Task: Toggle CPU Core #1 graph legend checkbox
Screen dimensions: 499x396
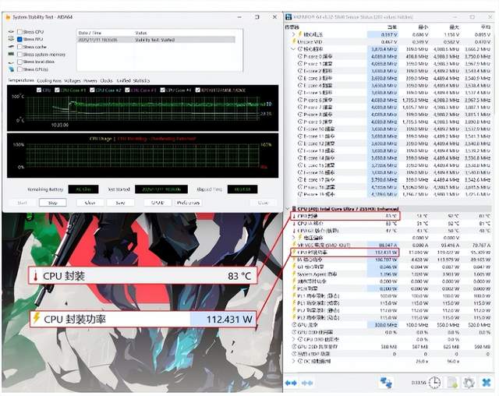Action: 57,90
